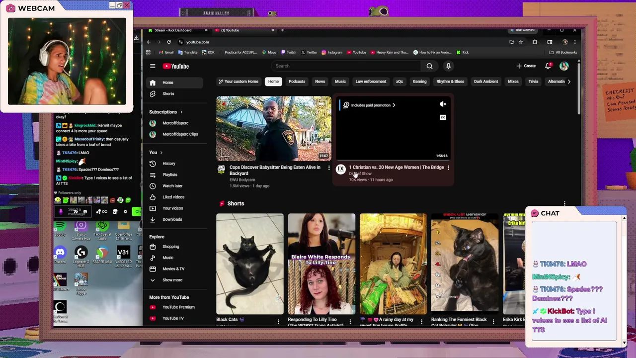Viewport: 636px width, 358px height.
Task: Click the YouTube logo
Action: [176, 66]
